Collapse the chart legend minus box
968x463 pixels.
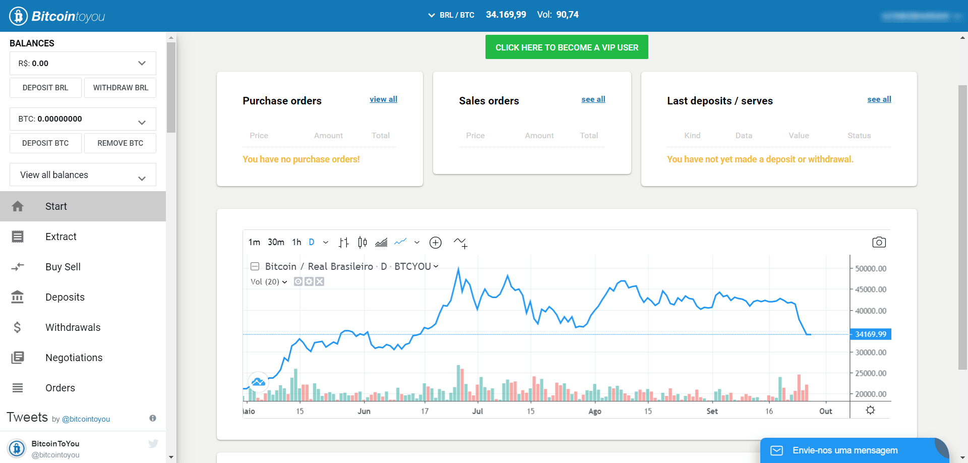pos(255,266)
